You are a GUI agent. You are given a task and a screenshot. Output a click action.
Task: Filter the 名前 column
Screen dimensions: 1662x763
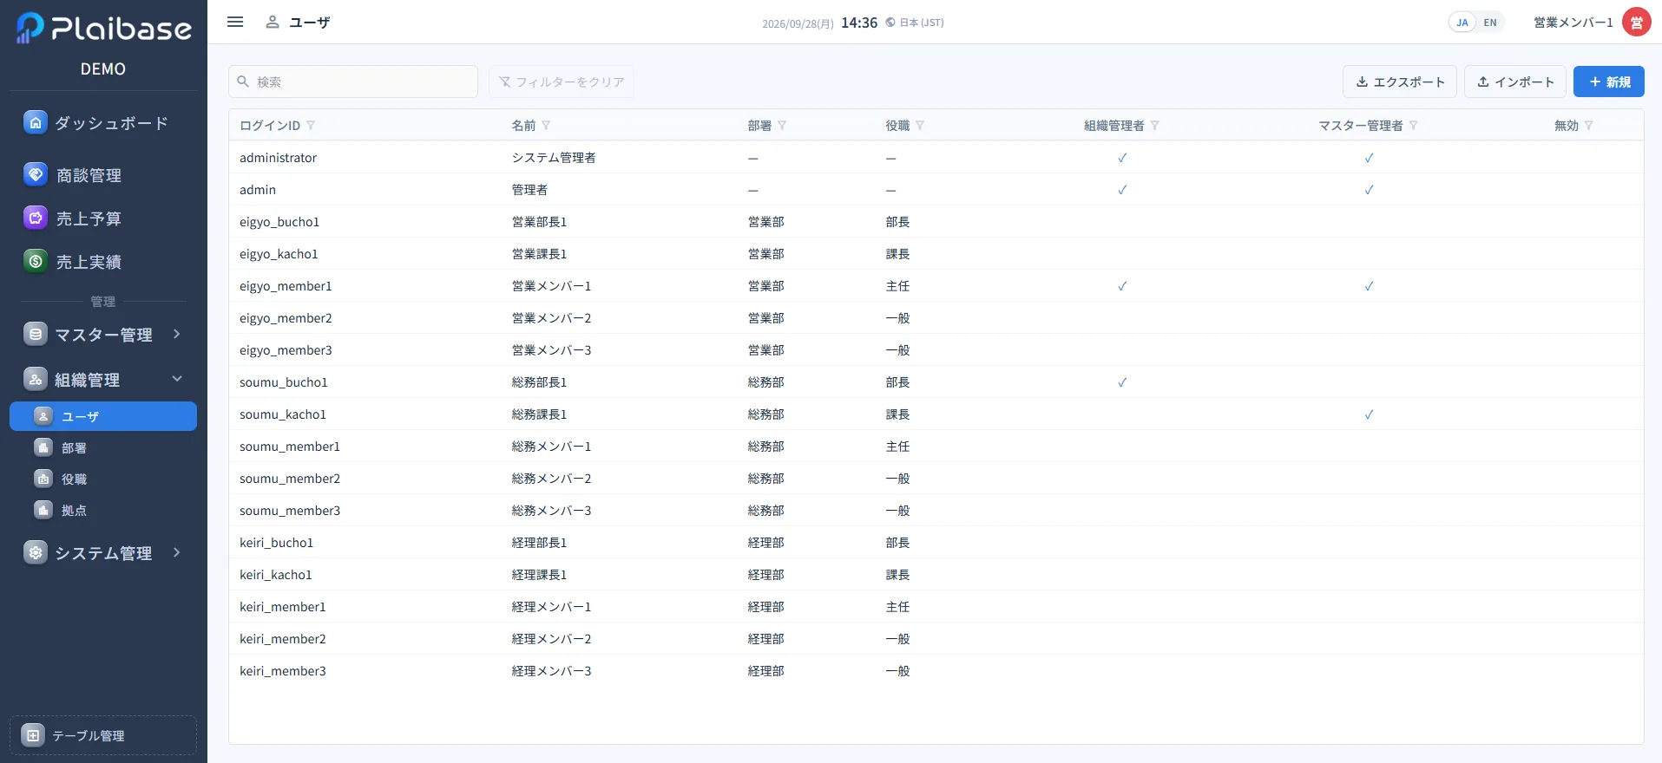point(546,126)
